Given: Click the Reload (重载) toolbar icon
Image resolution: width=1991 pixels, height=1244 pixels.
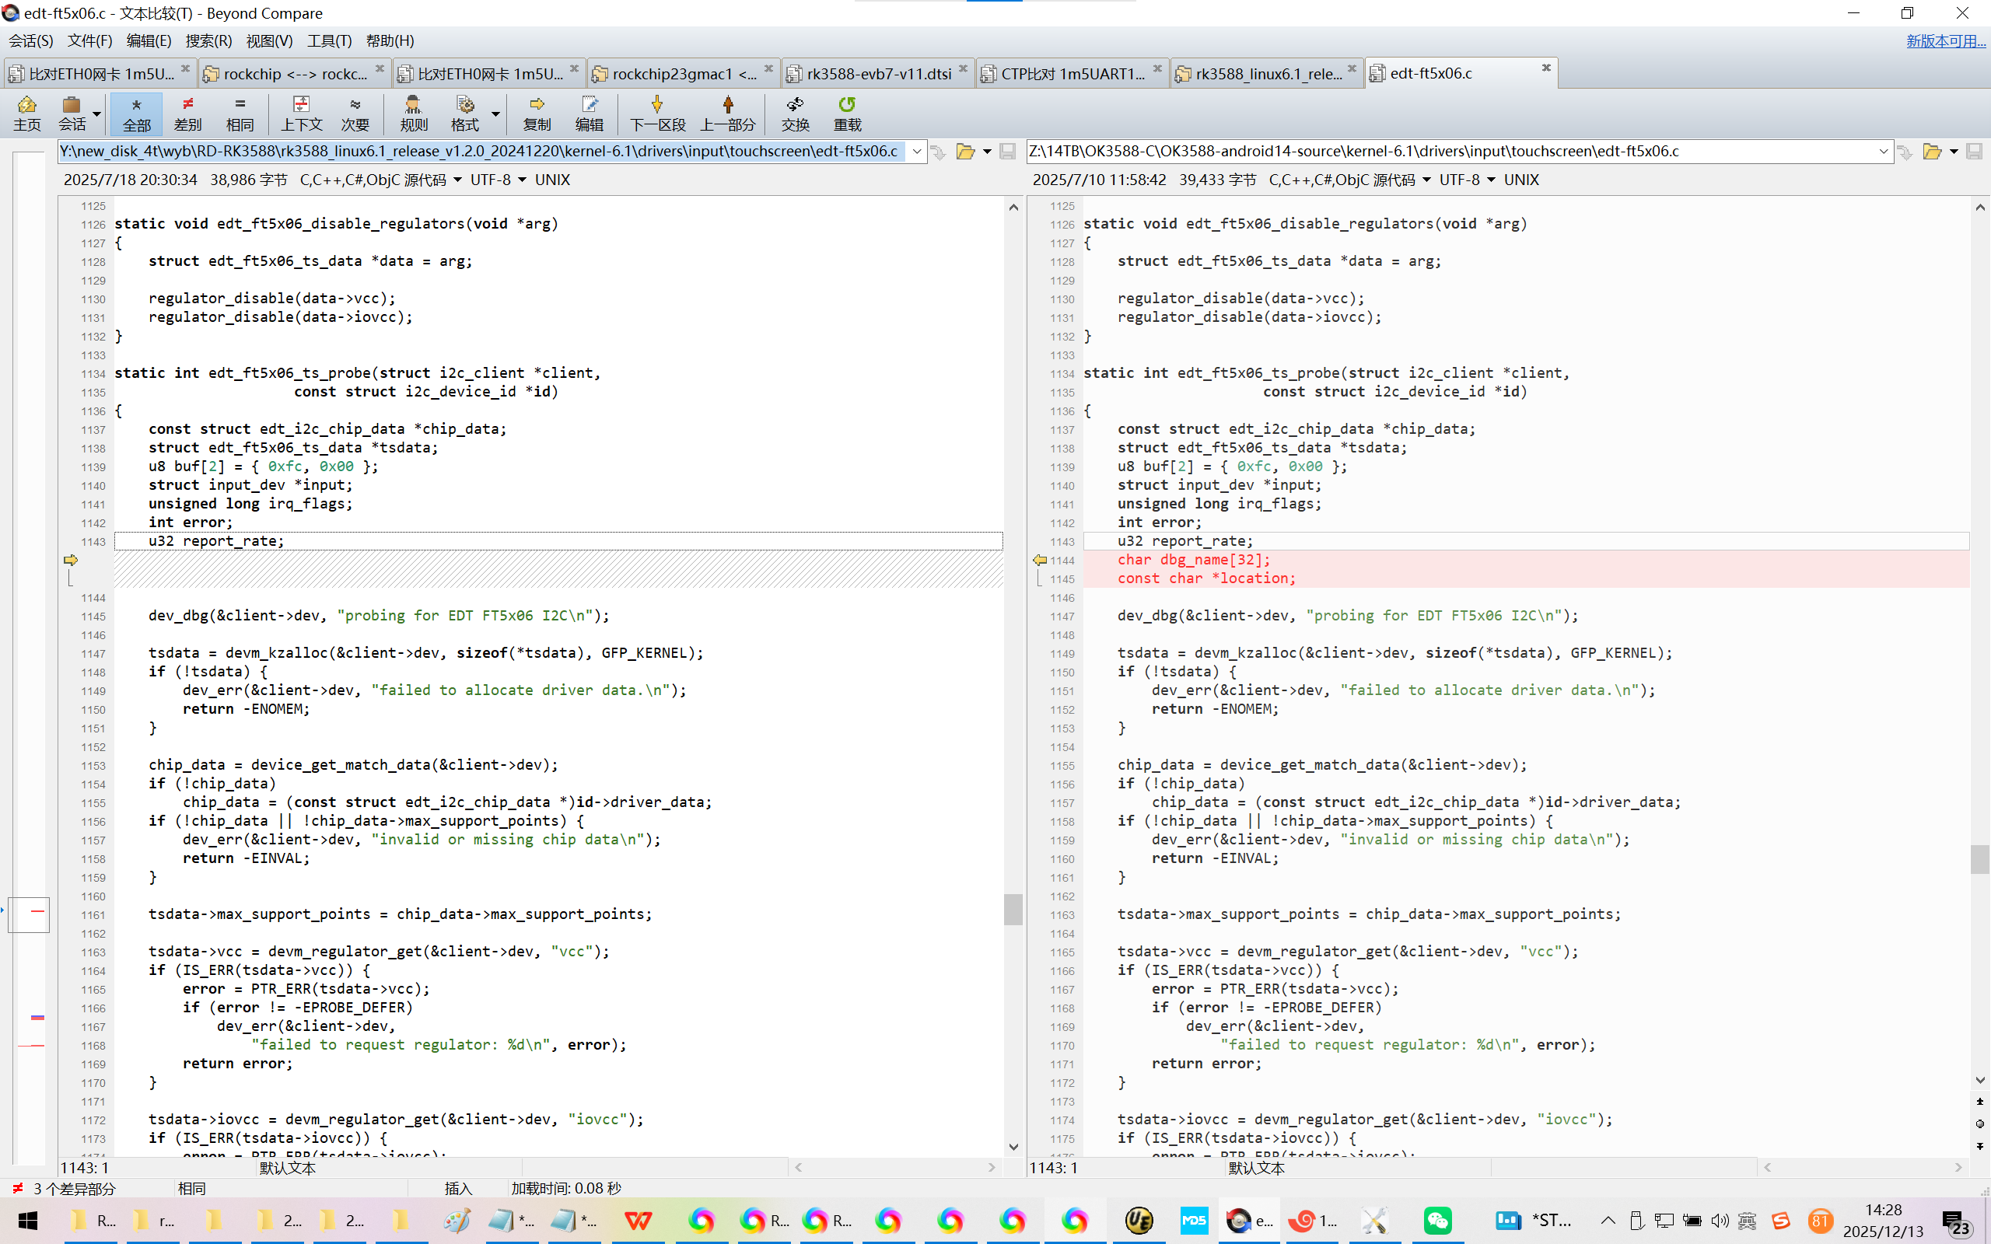Looking at the screenshot, I should pos(847,113).
